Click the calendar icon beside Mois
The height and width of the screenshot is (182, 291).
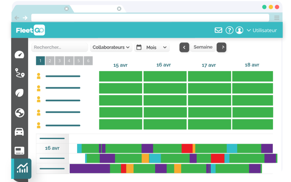pos(139,47)
